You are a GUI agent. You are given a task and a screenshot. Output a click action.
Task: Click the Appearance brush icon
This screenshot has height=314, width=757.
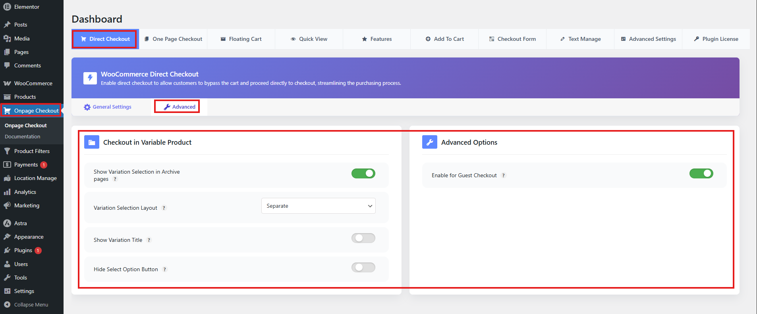[7, 237]
